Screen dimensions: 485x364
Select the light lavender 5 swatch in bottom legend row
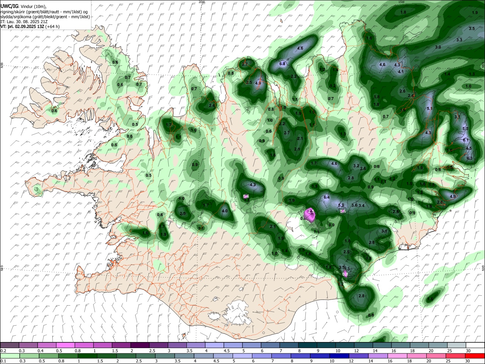tap(242, 356)
